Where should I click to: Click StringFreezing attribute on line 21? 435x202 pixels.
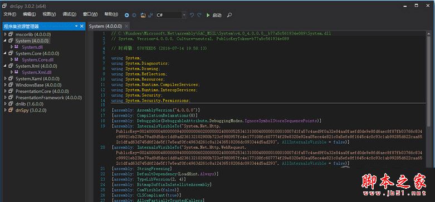tap(153, 169)
